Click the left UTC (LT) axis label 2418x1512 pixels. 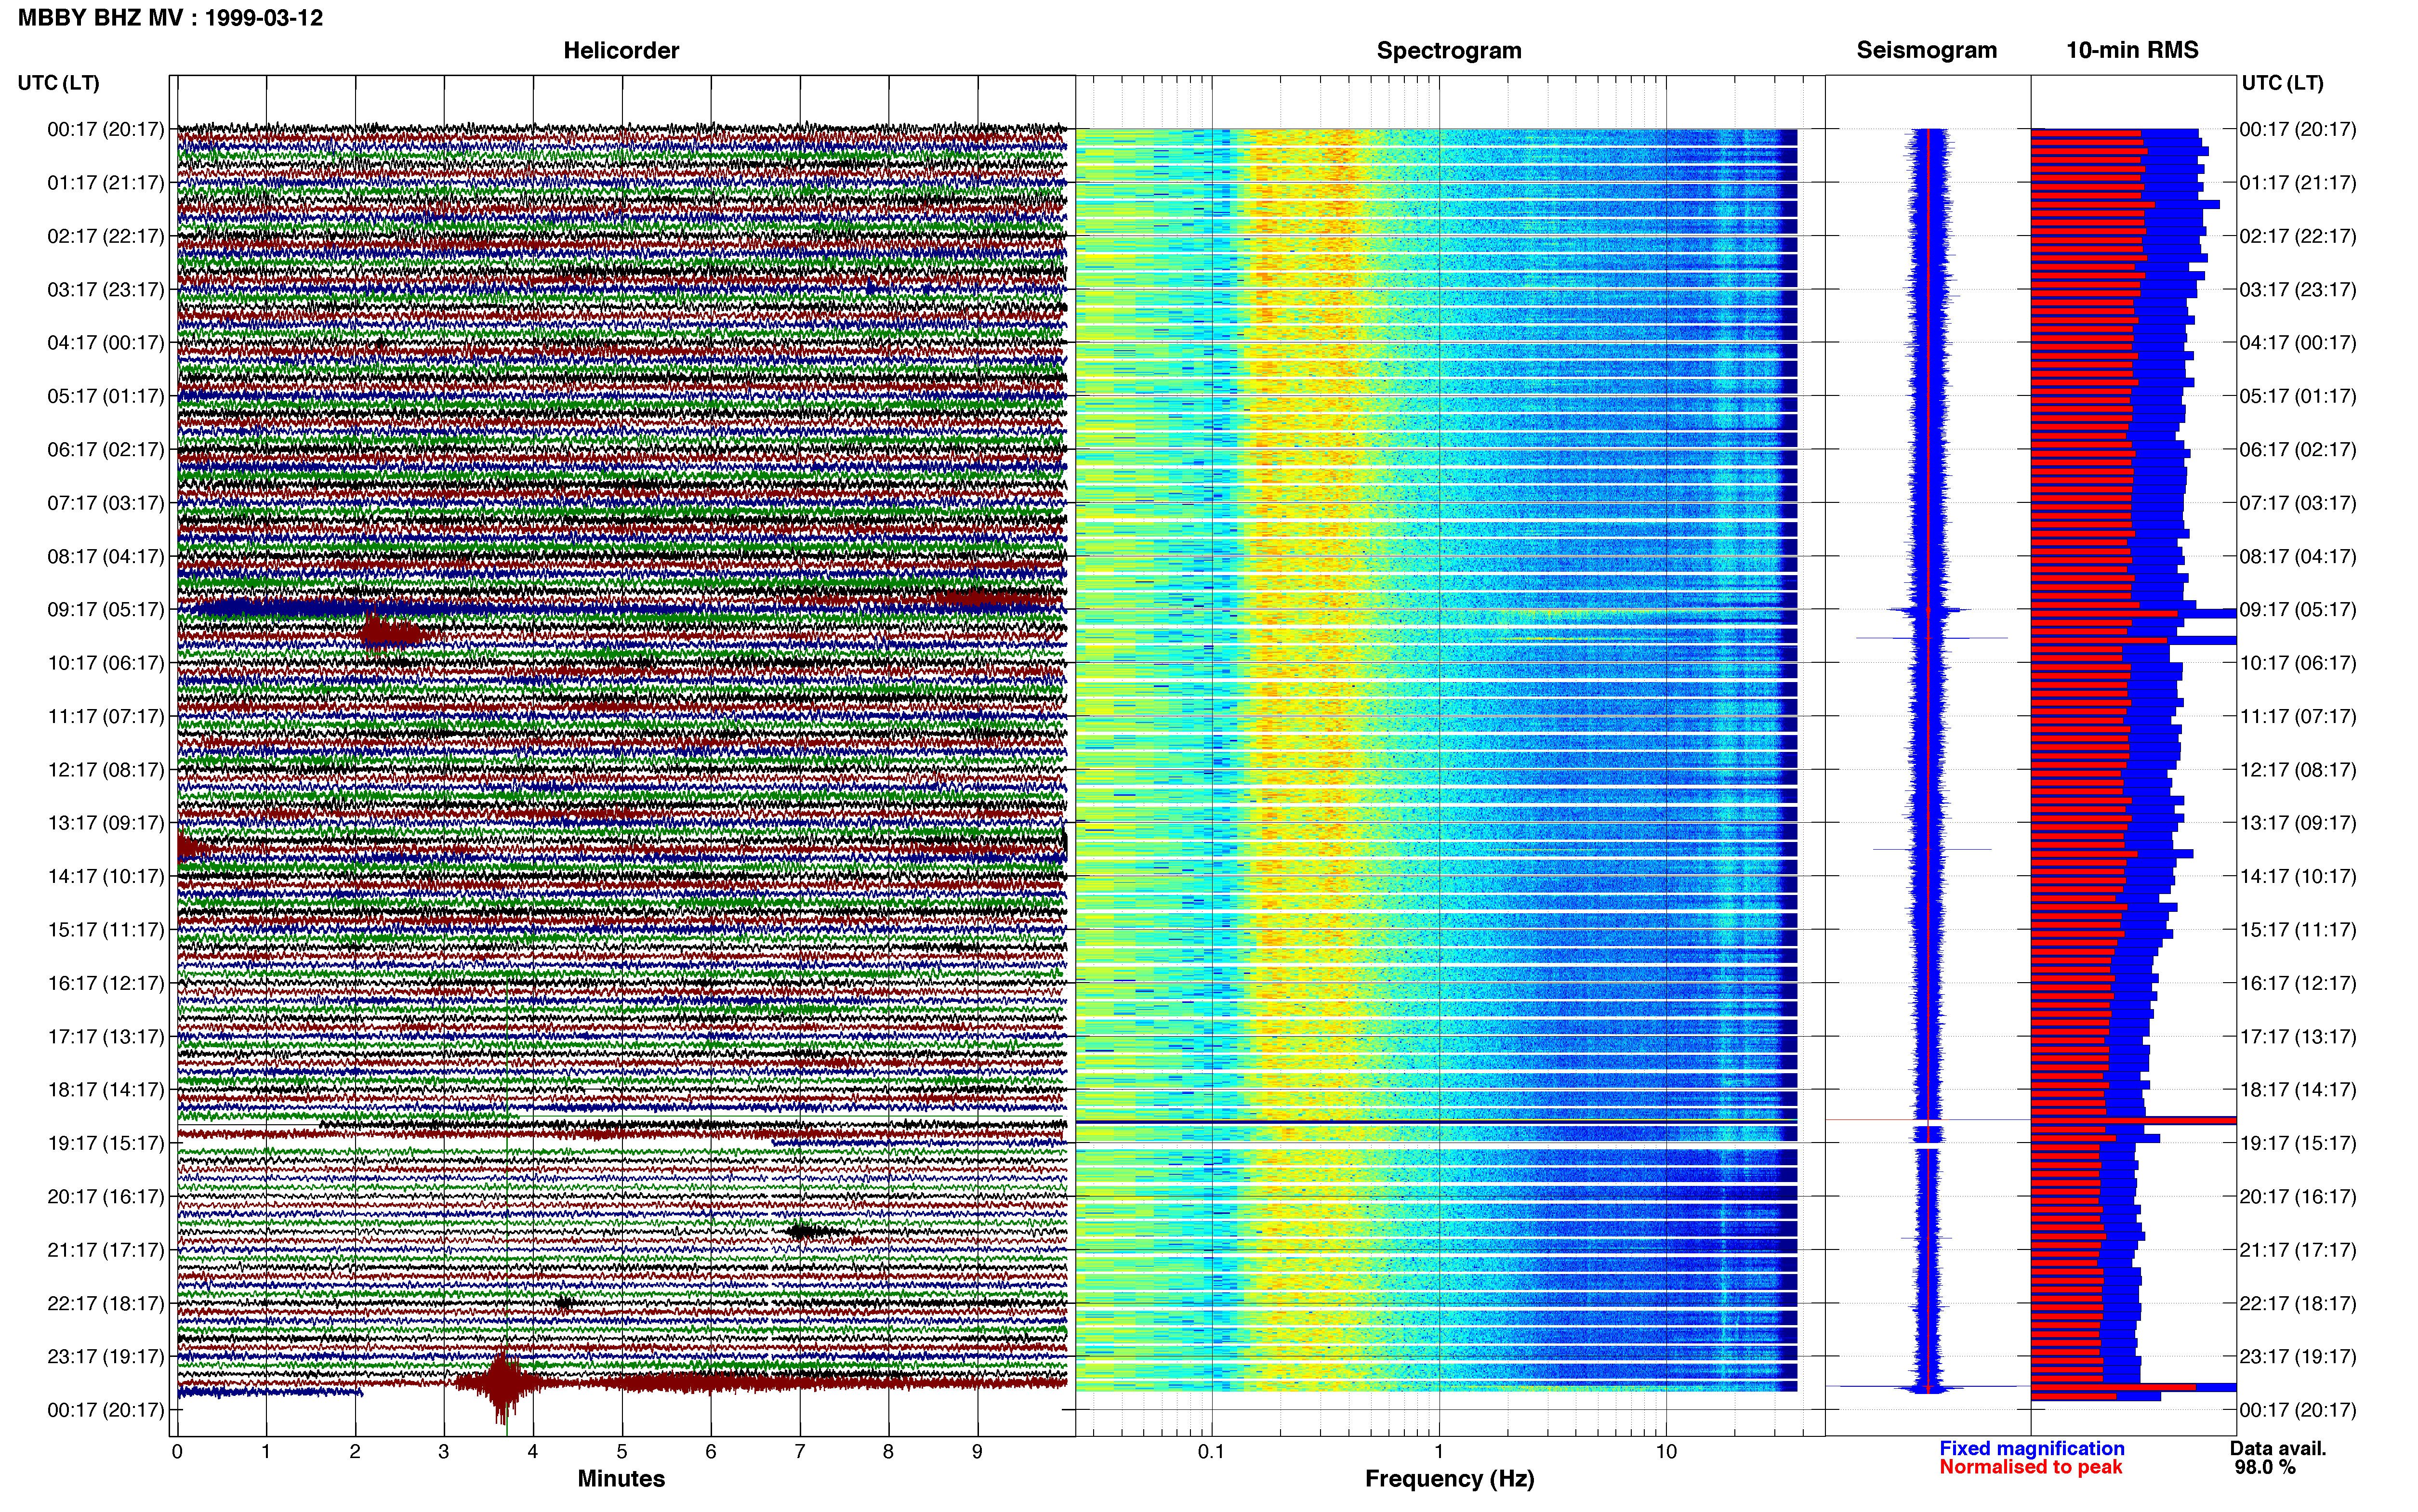pos(58,83)
